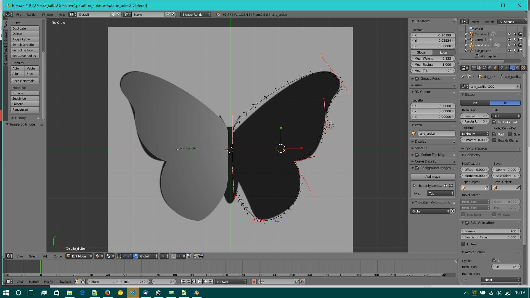Open the Modifiers wrench properties tab
The height and width of the screenshot is (298, 530).
[x=507, y=68]
